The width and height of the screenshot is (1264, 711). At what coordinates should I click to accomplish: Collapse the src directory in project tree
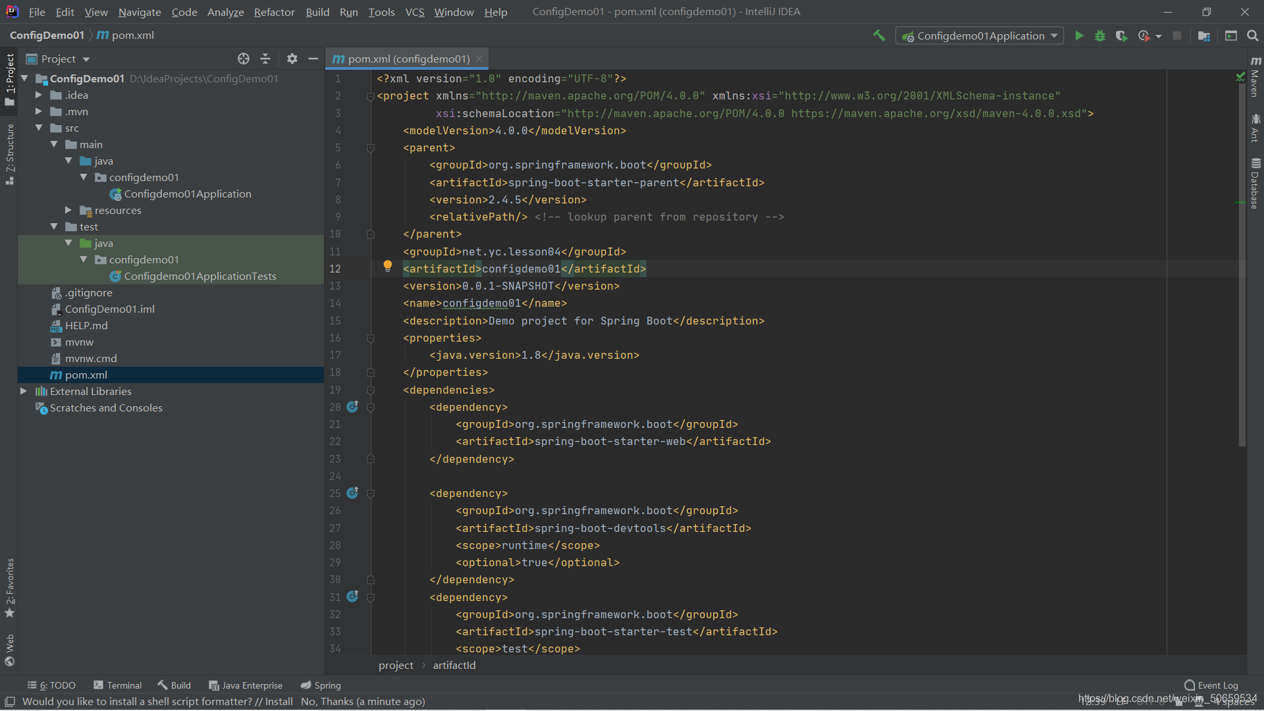coord(39,128)
